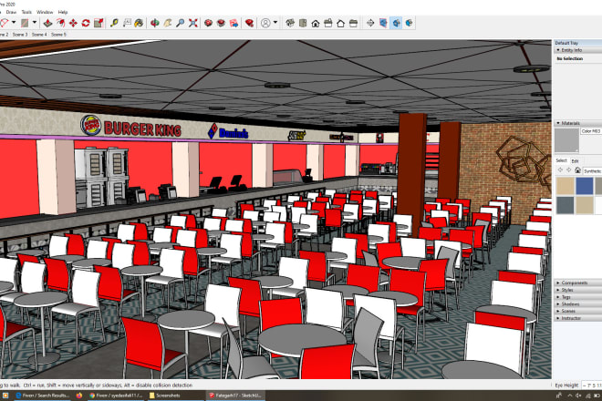
Task: Expand the Styles panel
Action: tap(577, 290)
